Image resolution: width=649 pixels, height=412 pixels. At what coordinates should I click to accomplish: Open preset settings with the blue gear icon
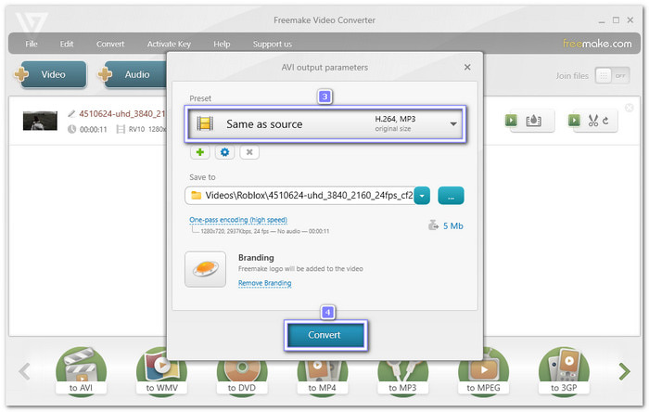click(x=224, y=152)
